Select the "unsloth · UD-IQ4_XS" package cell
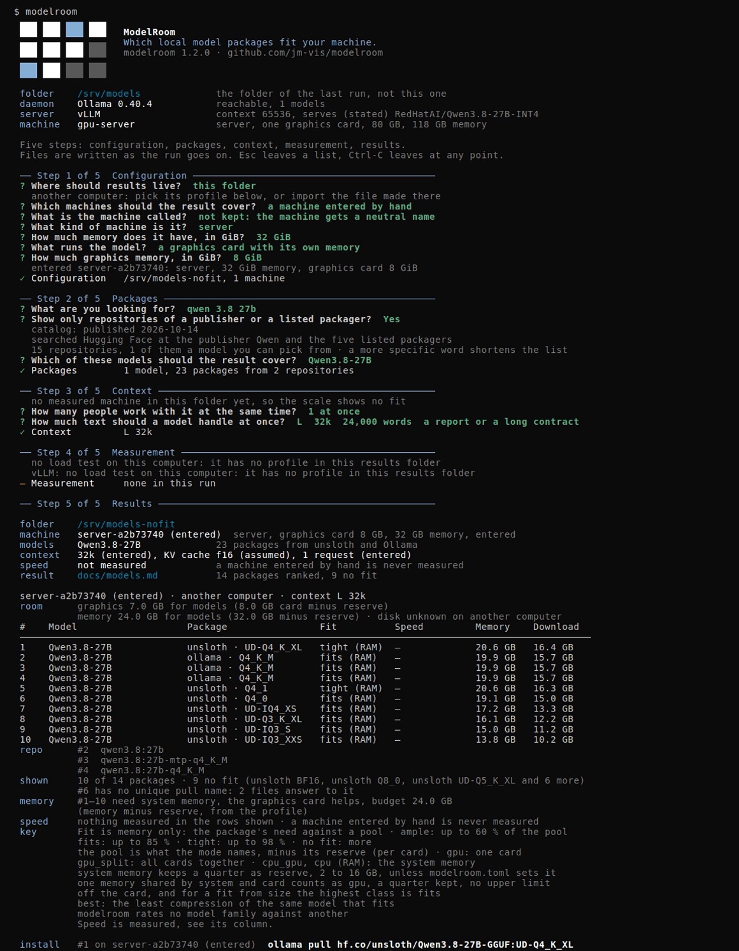The height and width of the screenshot is (951, 739). [x=241, y=708]
